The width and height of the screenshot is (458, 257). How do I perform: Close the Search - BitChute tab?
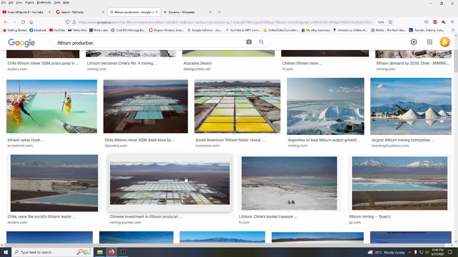click(103, 12)
